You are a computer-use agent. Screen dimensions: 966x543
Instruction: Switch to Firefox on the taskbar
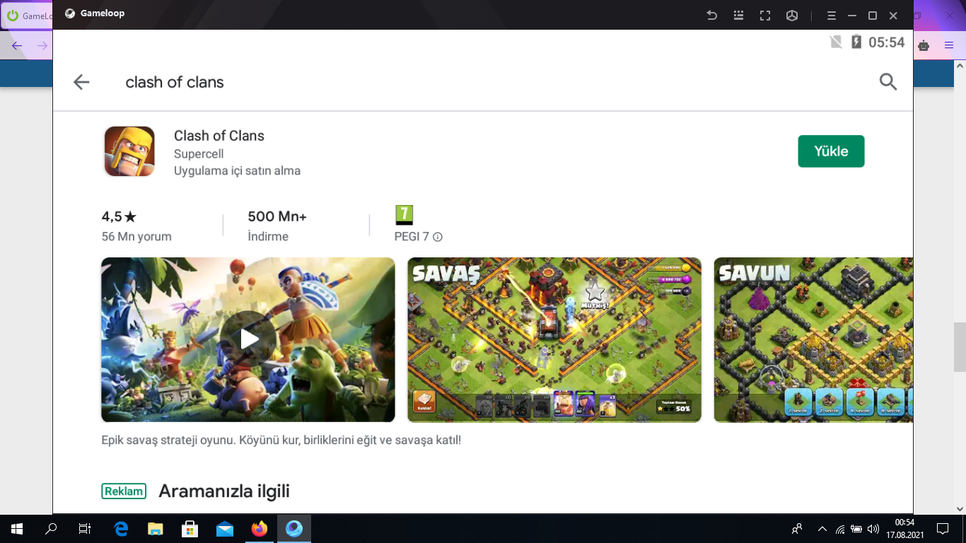(x=260, y=528)
